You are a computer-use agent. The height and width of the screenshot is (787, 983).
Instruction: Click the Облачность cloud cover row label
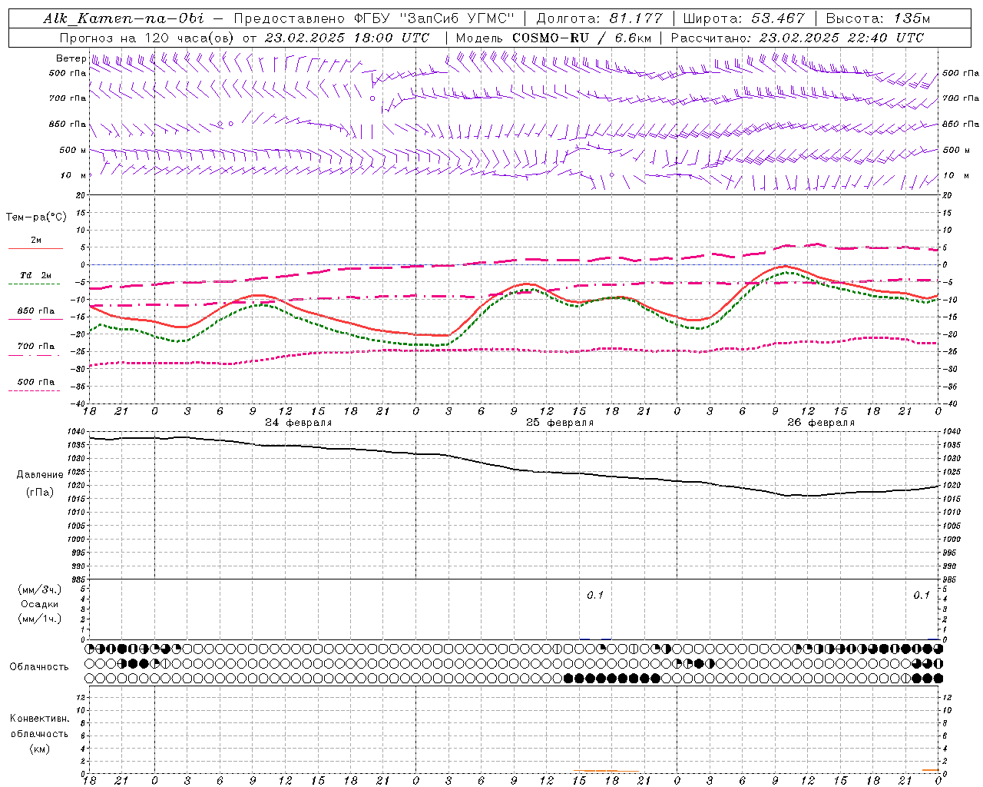click(39, 667)
